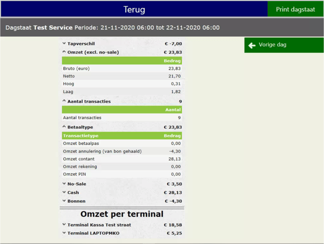The image size is (324, 244).
Task: Select the Omzet PIN row
Action: 122,174
